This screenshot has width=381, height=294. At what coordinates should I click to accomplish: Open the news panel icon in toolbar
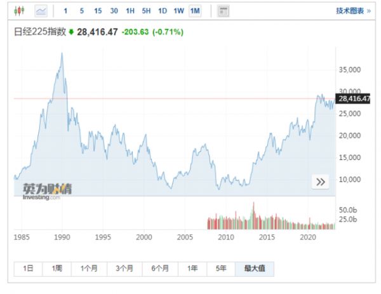223,11
